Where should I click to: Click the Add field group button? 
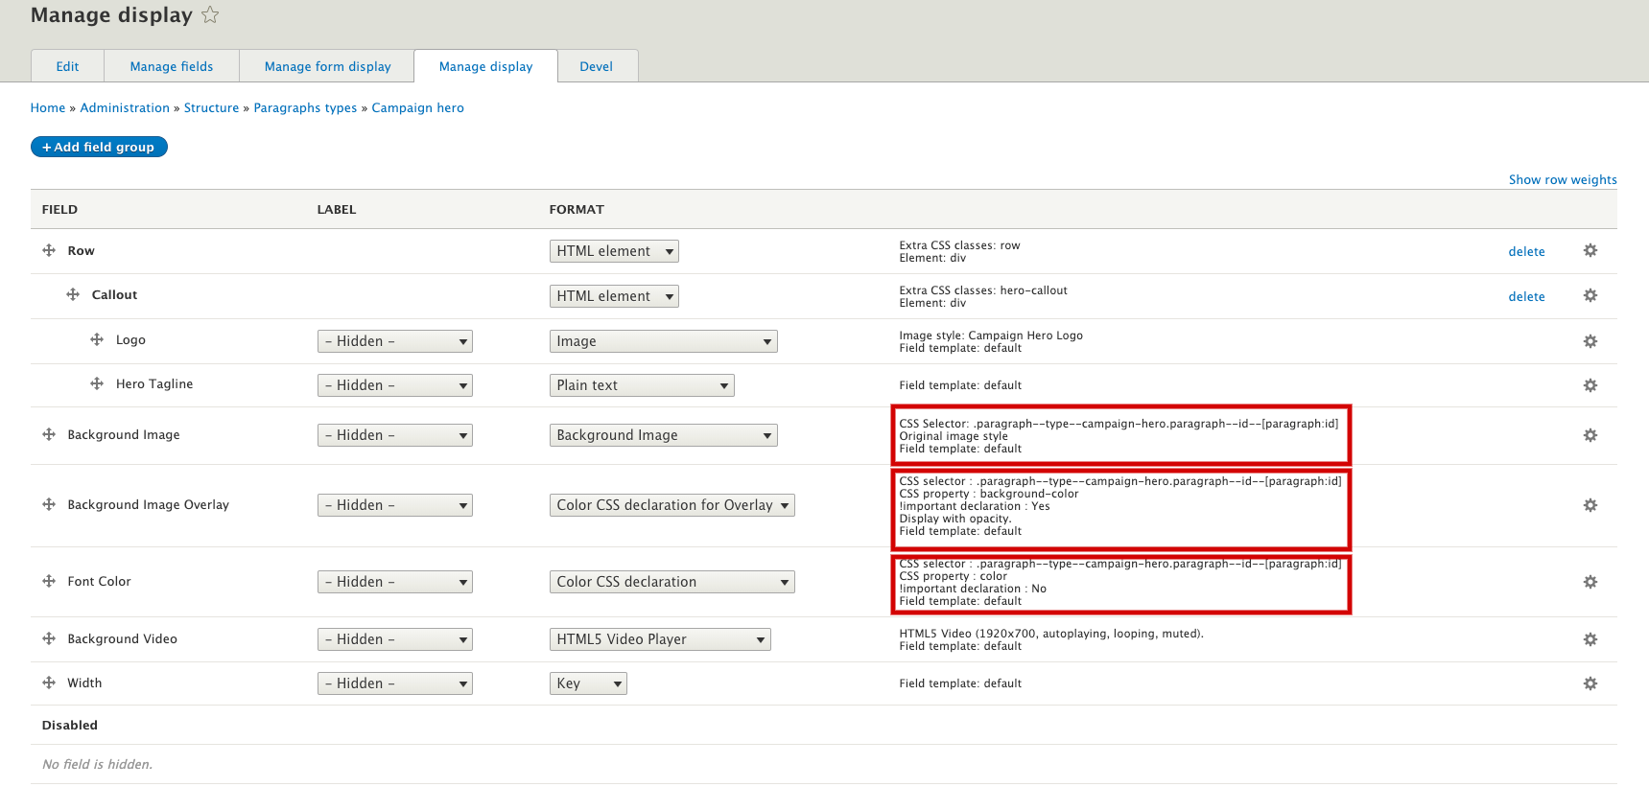coord(99,147)
